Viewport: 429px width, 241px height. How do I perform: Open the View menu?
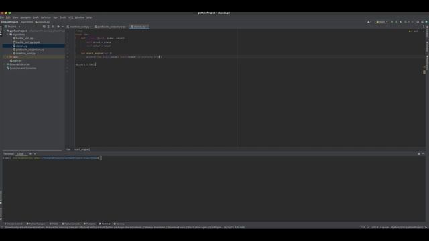point(15,17)
